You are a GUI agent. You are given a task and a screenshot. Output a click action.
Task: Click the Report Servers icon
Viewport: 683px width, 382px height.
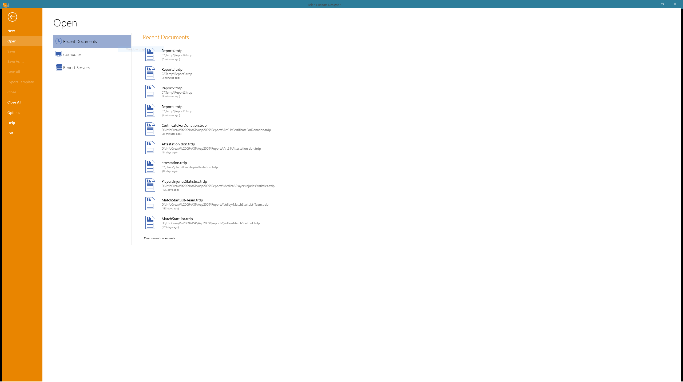coord(58,67)
